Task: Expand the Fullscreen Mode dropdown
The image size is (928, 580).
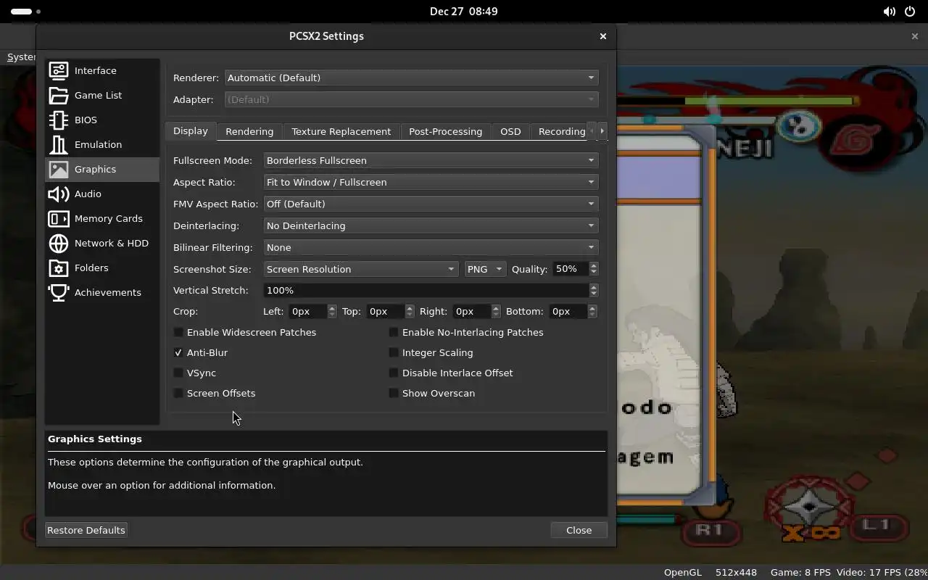Action: (x=431, y=160)
